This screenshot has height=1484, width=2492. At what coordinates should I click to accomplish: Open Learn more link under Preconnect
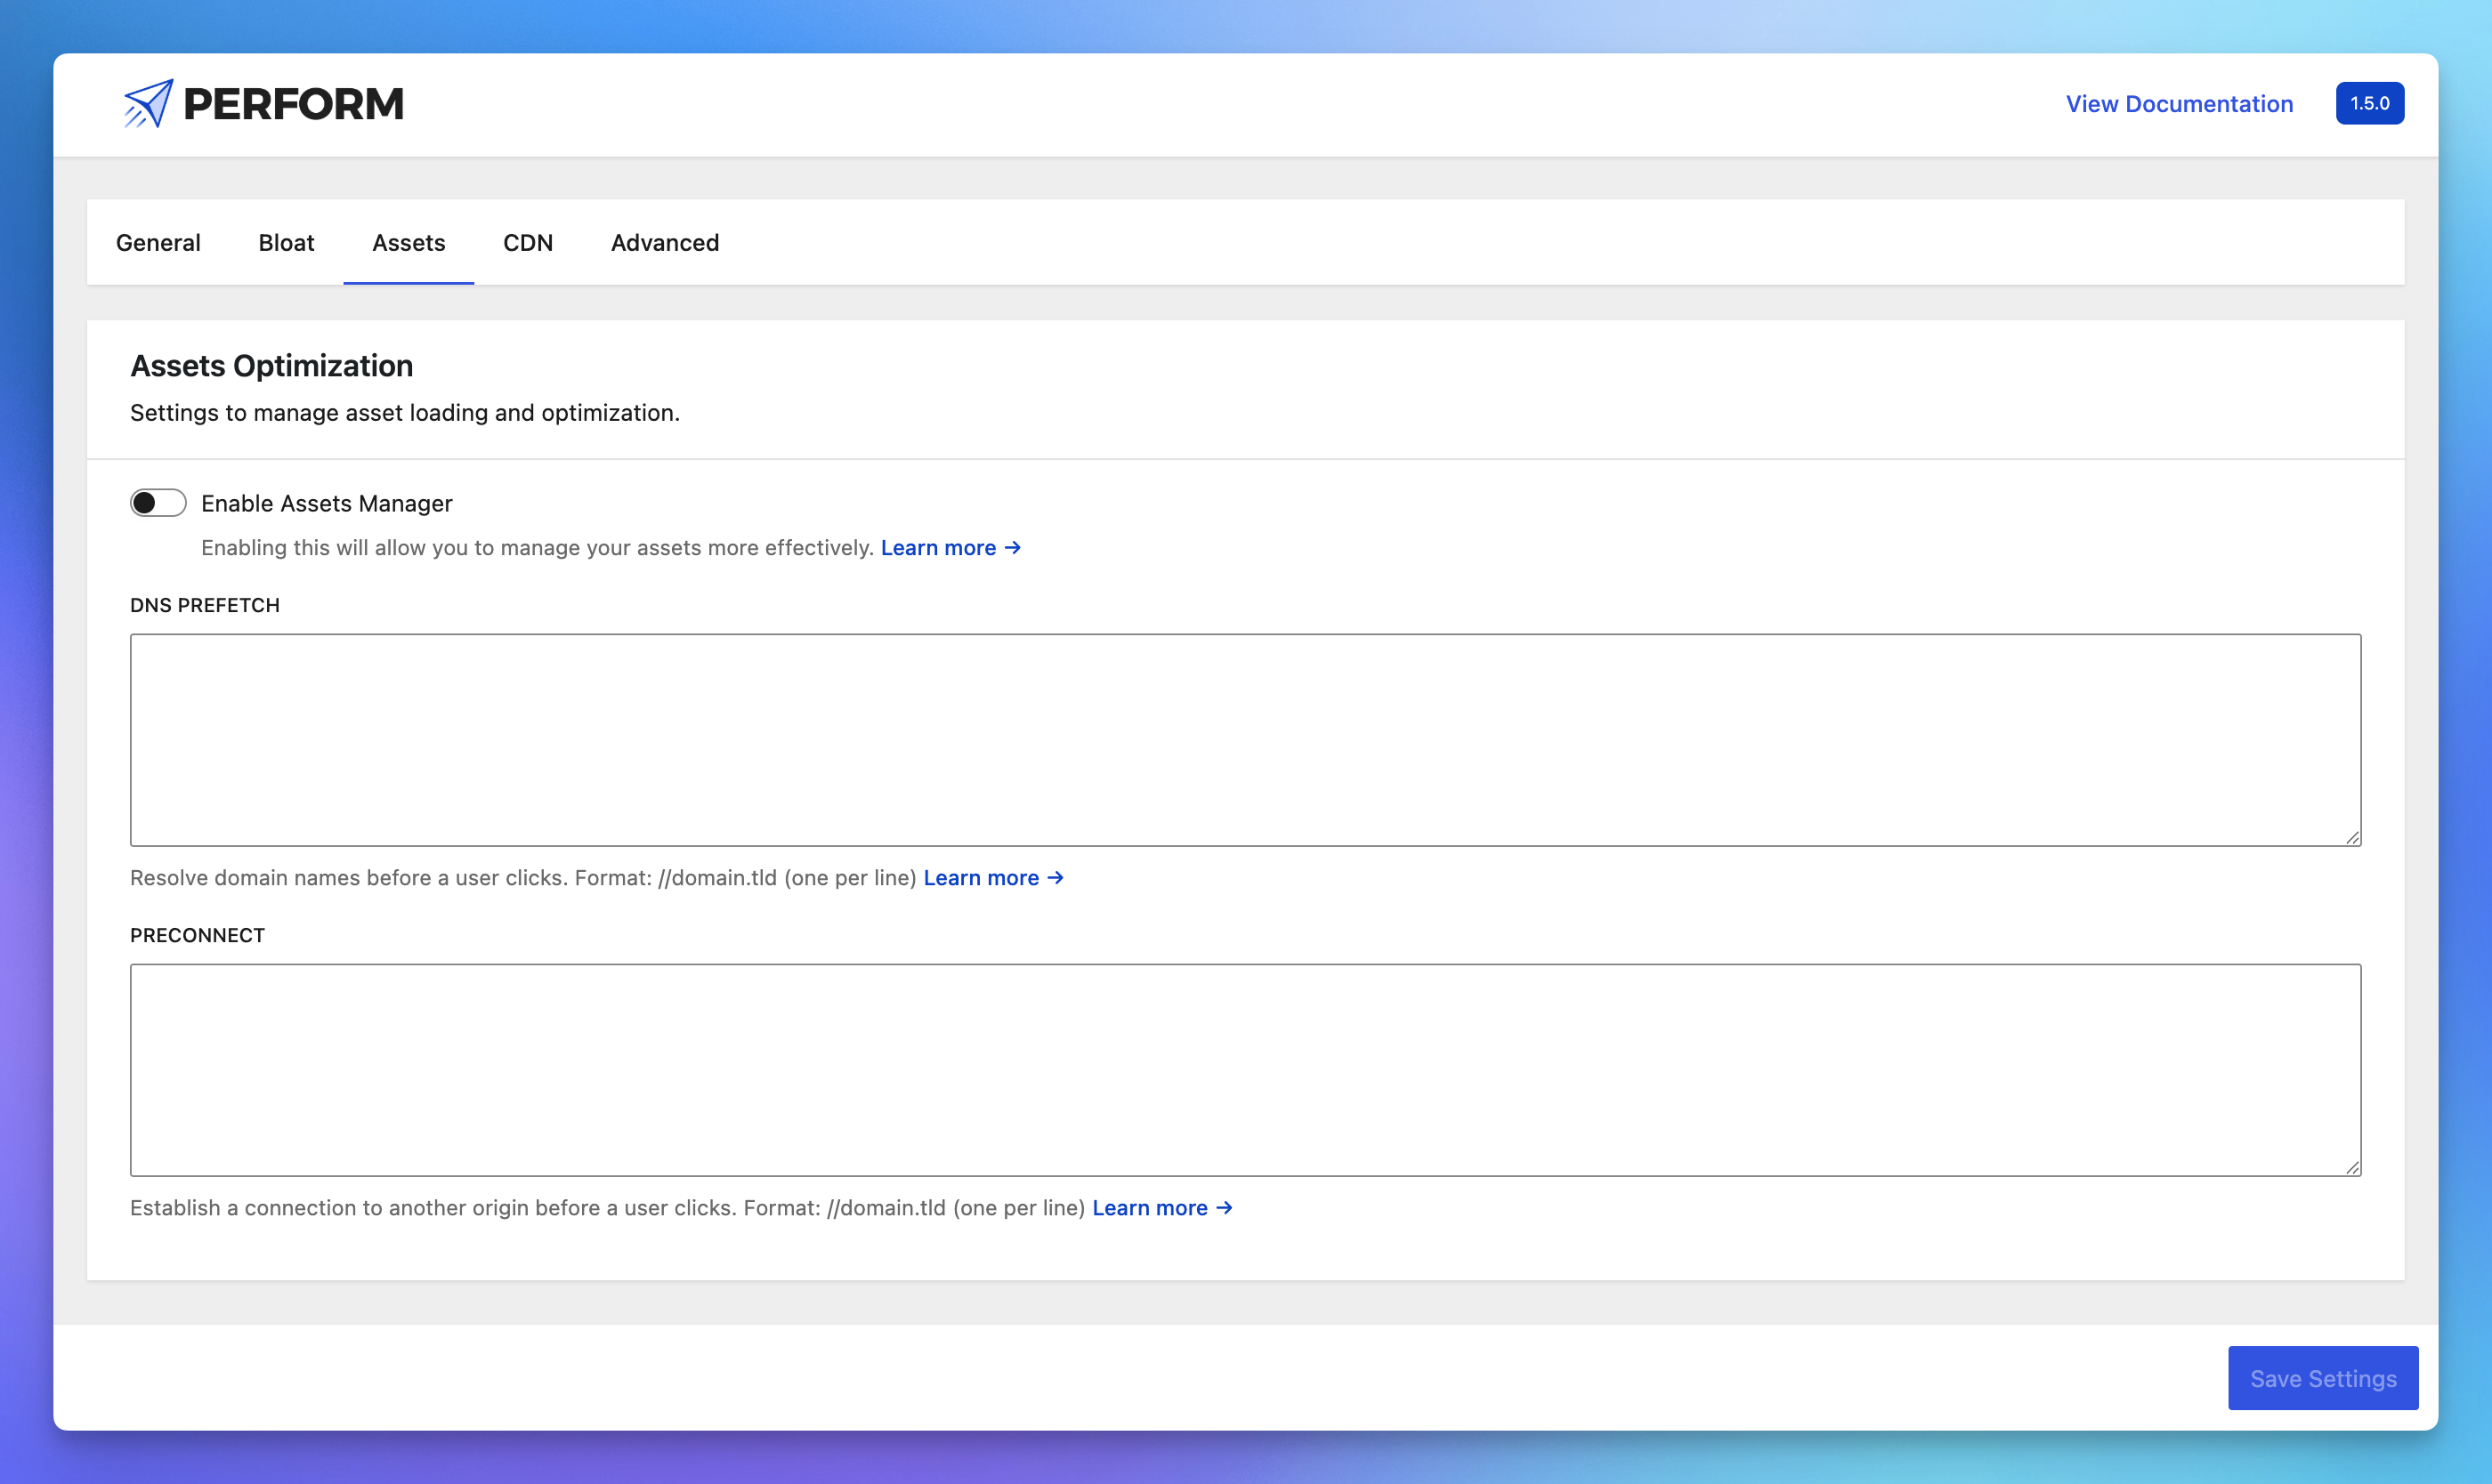(1150, 1208)
